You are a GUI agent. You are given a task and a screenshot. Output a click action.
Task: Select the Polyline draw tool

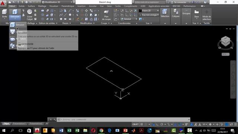click(61, 11)
